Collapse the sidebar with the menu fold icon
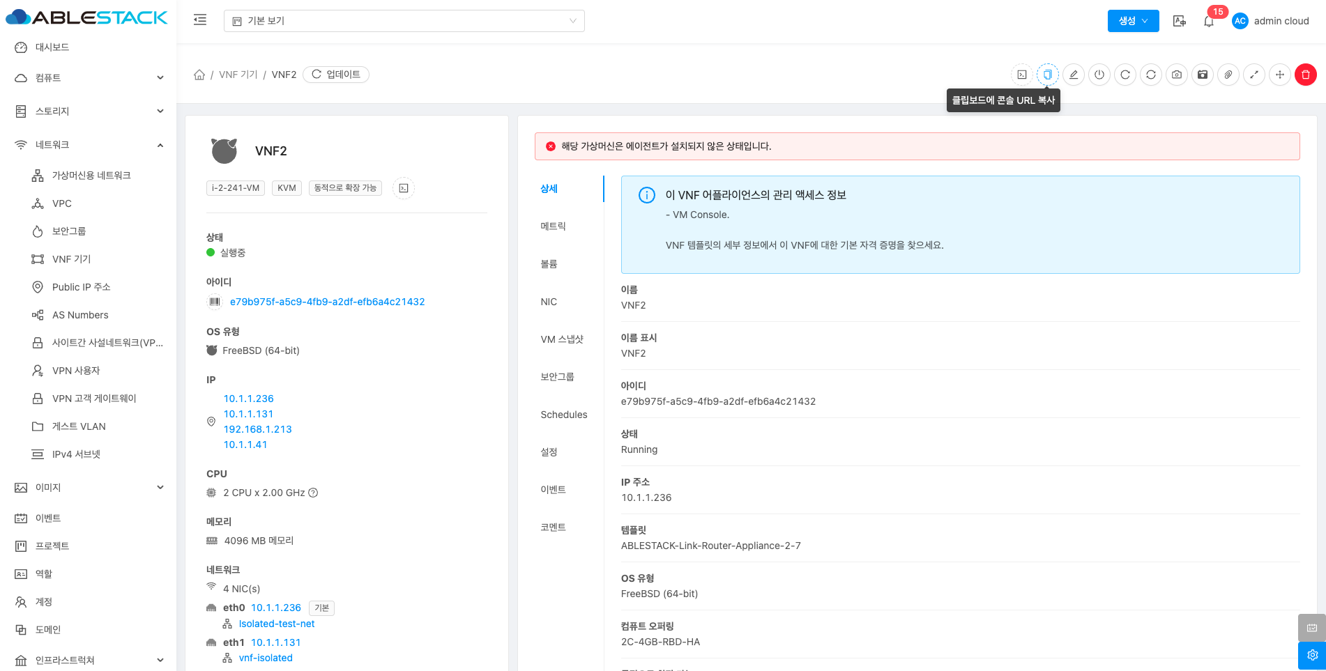Image resolution: width=1326 pixels, height=671 pixels. 200,20
